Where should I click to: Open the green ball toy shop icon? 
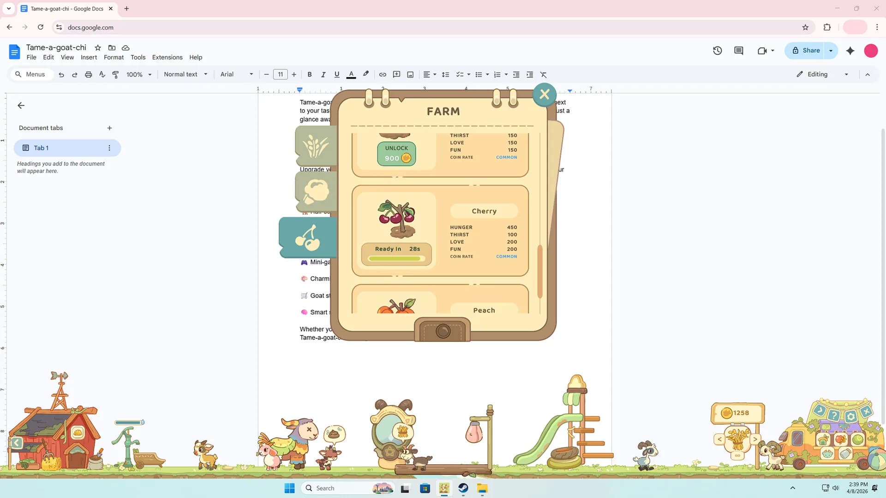tap(858, 439)
